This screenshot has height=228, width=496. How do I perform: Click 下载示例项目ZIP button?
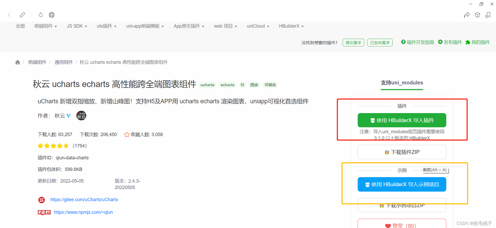[402, 205]
